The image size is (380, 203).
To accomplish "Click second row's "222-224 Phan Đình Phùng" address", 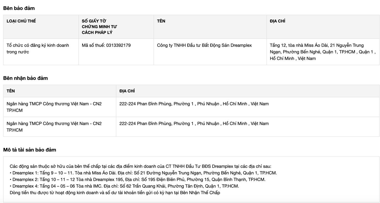I will tap(194, 124).
